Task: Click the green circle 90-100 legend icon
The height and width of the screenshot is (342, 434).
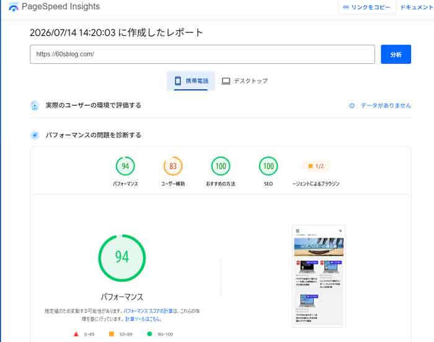Action: 150,334
